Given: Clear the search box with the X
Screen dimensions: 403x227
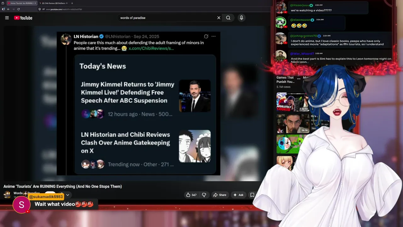Looking at the screenshot, I should pos(219,18).
